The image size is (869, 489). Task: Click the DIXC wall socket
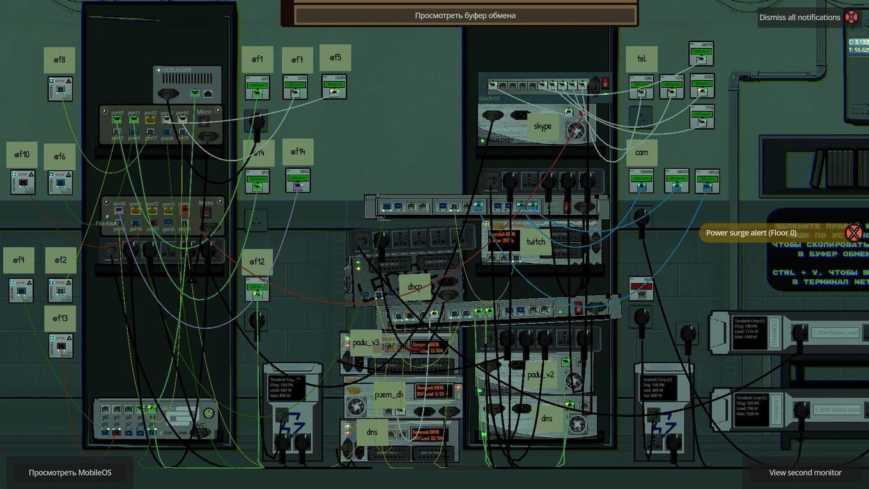[x=702, y=86]
